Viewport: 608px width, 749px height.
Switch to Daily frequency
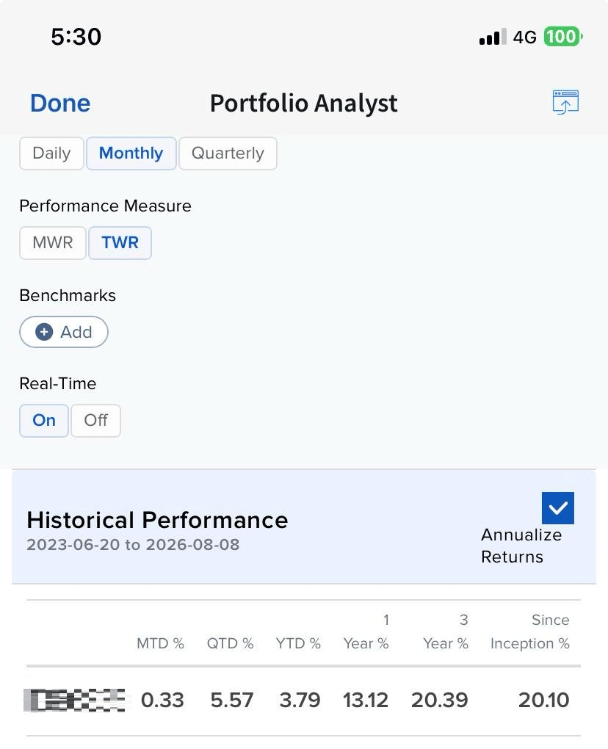[x=51, y=153]
